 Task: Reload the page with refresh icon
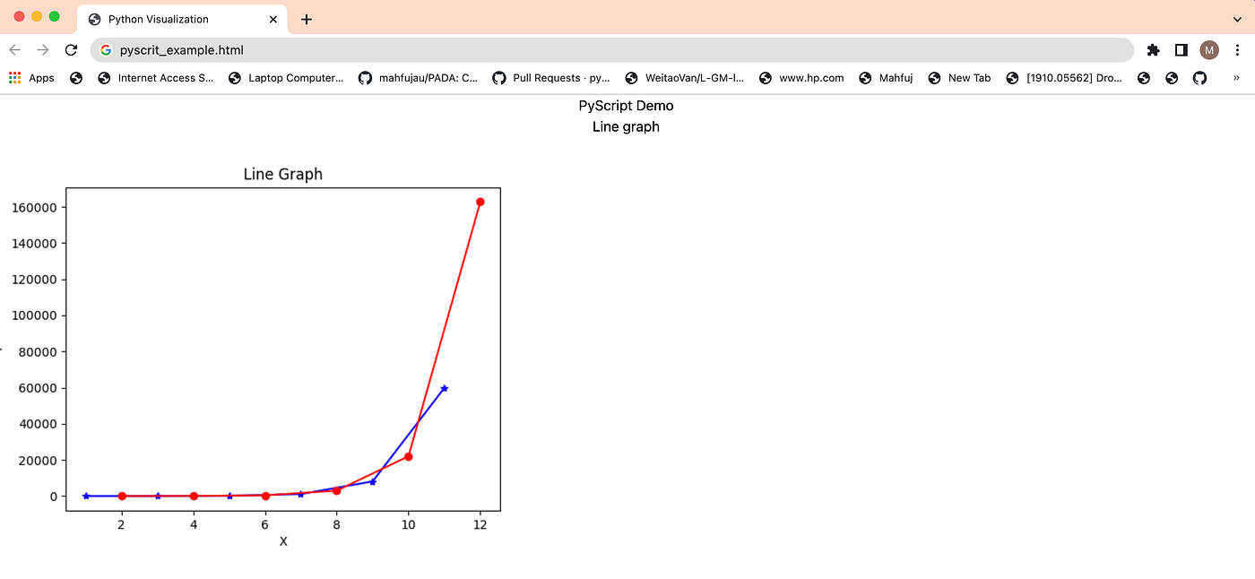[x=72, y=50]
